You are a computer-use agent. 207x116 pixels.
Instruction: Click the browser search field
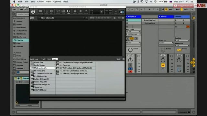point(23,14)
